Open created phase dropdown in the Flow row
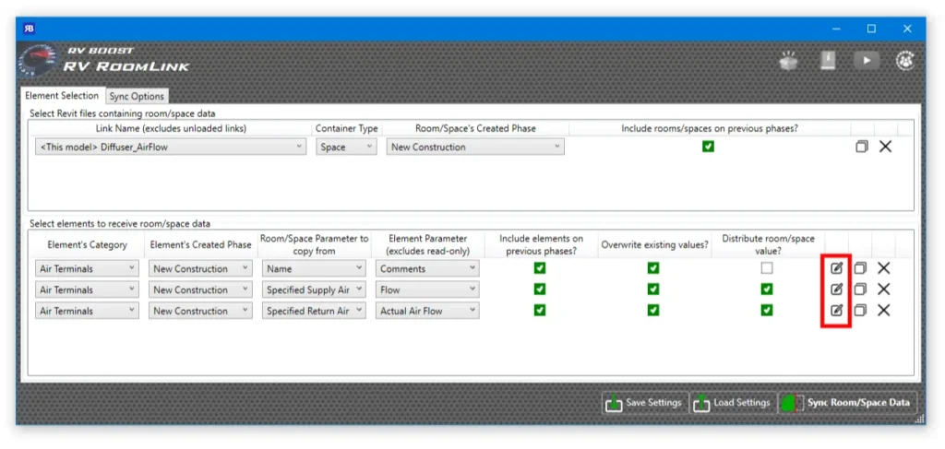 point(200,290)
